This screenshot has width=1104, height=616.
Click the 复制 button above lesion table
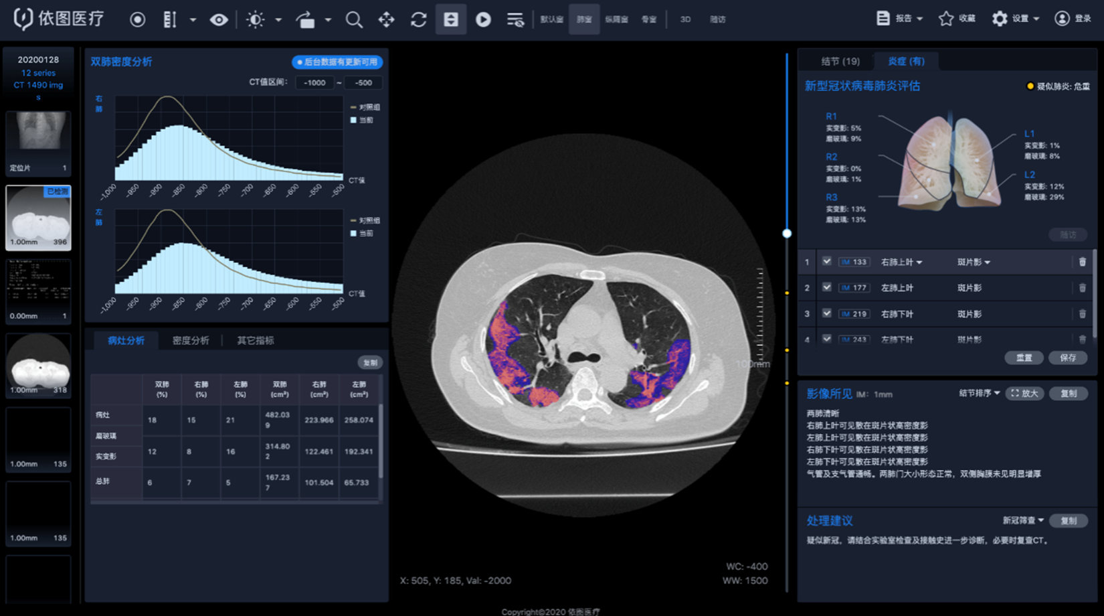click(370, 362)
